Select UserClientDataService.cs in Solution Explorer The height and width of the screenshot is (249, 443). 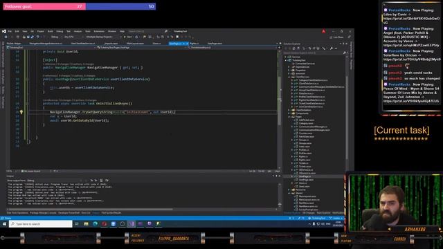coord(311,107)
